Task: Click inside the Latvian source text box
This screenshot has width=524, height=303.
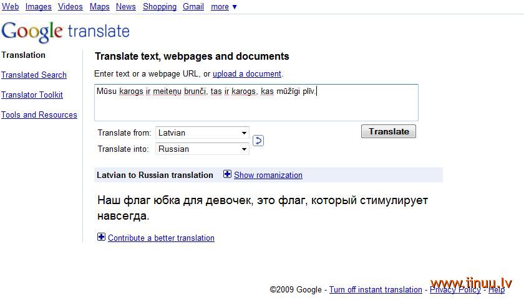Action: pyautogui.click(x=256, y=103)
